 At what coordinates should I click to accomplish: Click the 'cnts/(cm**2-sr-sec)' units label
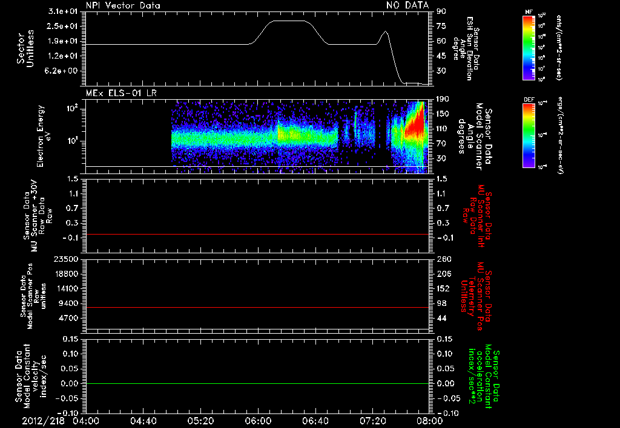pyautogui.click(x=559, y=47)
